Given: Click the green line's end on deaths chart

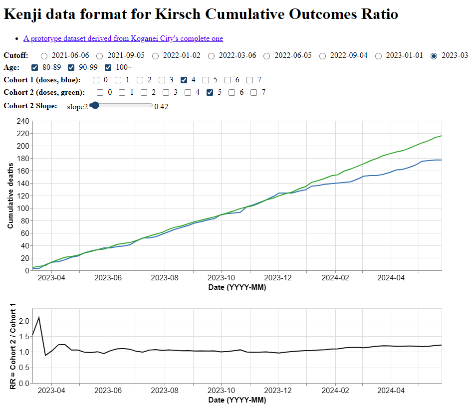Looking at the screenshot, I should 441,136.
